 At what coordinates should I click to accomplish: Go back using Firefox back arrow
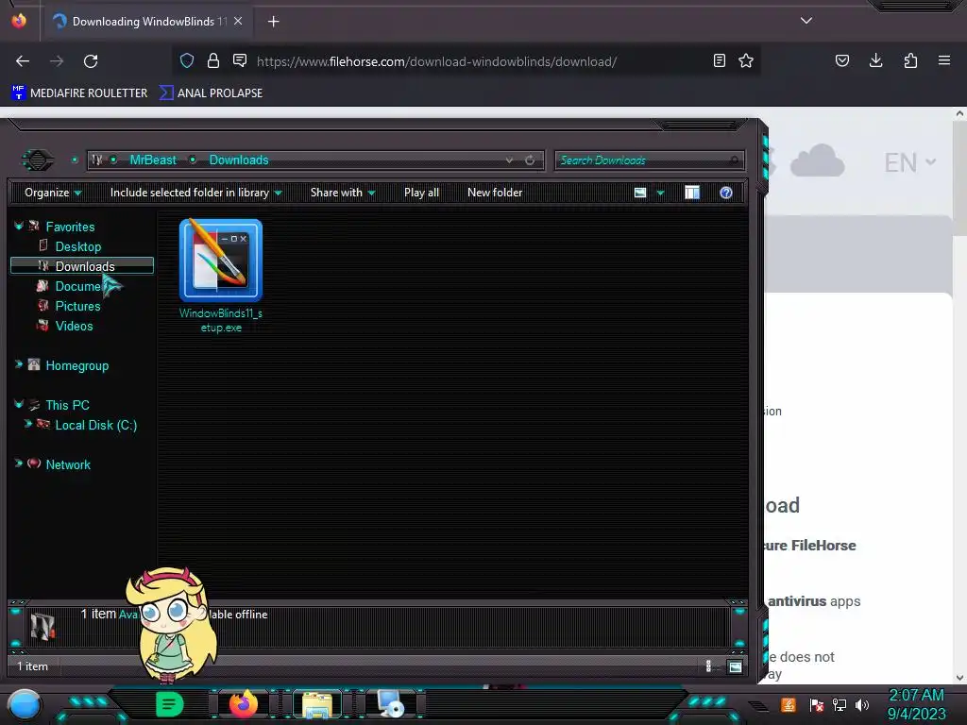(23, 61)
